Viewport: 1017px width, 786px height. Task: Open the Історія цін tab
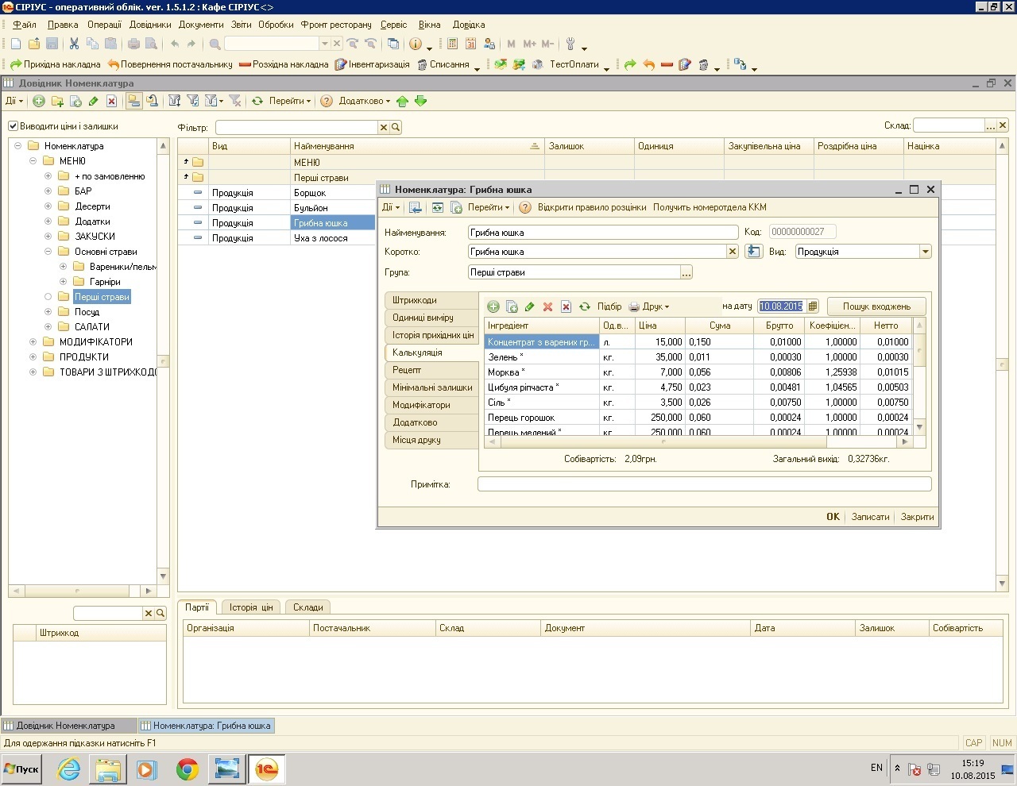pos(251,607)
